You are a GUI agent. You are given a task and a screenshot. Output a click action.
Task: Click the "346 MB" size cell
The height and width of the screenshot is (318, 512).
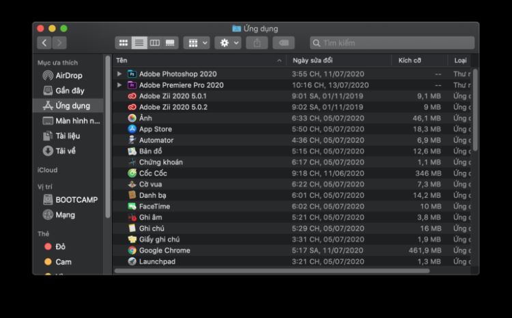click(428, 173)
